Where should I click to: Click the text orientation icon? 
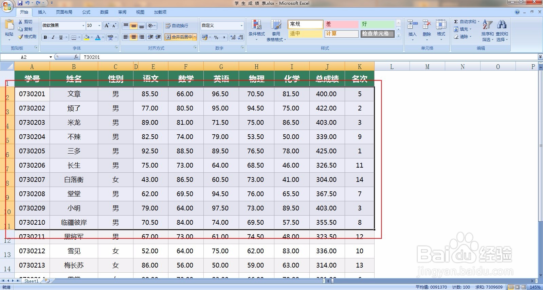(x=150, y=25)
